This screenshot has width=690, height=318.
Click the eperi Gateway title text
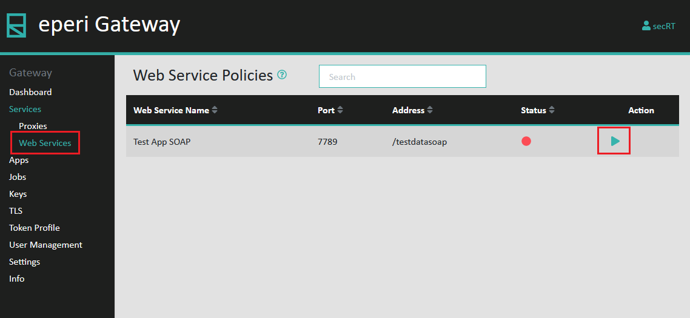click(x=109, y=25)
